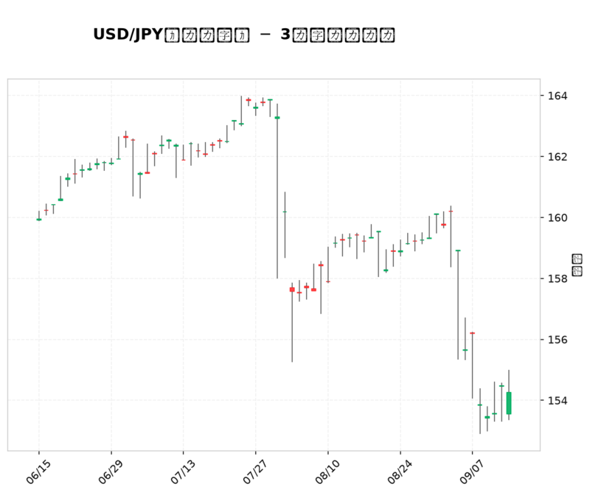Click the 164 price axis label
The height and width of the screenshot is (495, 590).
tap(558, 96)
